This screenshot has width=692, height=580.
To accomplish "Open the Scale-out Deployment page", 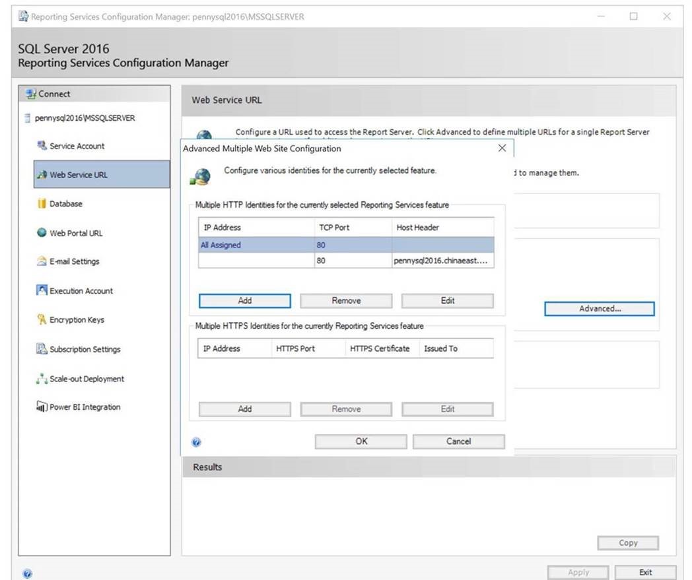I will pyautogui.click(x=86, y=379).
